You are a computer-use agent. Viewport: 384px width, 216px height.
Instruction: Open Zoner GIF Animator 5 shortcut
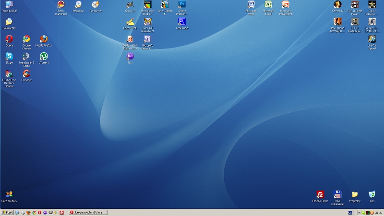point(147,25)
